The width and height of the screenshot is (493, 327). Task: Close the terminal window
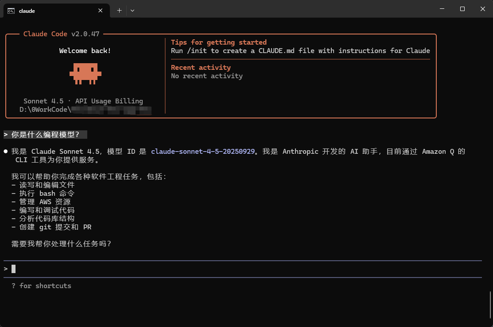pyautogui.click(x=483, y=9)
